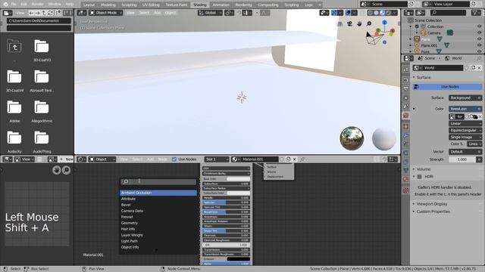Click the Blender logo icon in menu bar
The width and height of the screenshot is (485, 272).
(5, 5)
